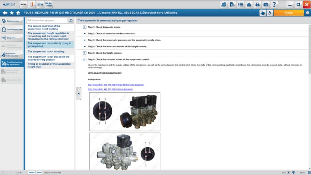Screen dimensions: 311x175
Task: Click the pointing hand icon button
Action: pyautogui.click(x=262, y=13)
